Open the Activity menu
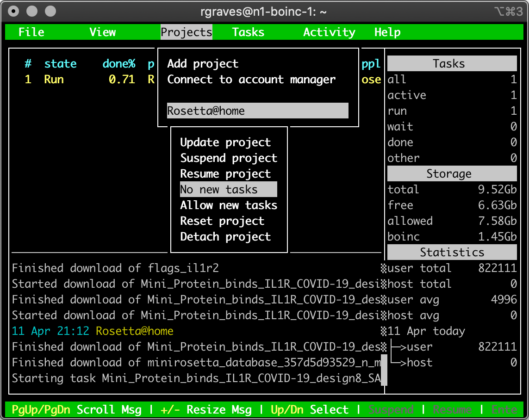 tap(329, 32)
